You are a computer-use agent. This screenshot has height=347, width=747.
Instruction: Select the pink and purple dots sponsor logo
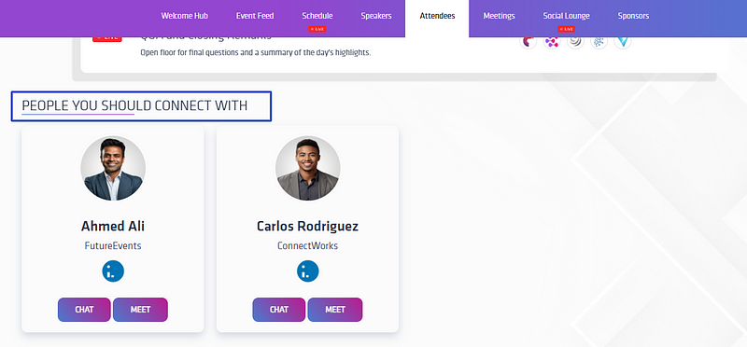coord(552,42)
